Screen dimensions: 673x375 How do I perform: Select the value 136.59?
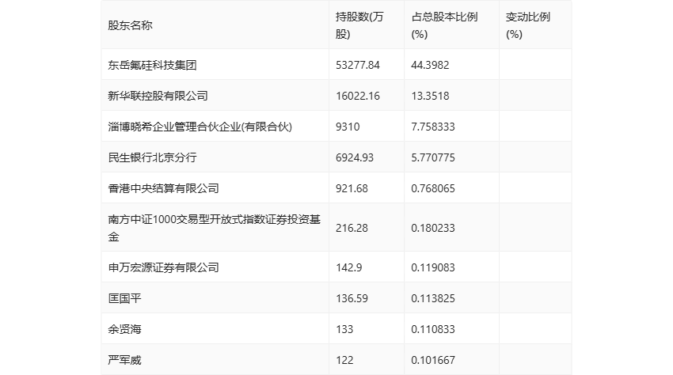[x=352, y=298]
